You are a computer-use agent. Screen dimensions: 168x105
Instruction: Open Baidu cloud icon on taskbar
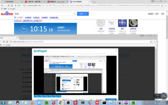39,103
